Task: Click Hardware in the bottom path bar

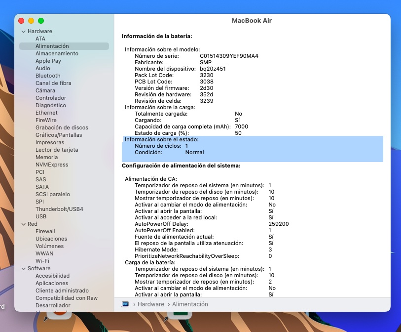Action: (x=150, y=304)
